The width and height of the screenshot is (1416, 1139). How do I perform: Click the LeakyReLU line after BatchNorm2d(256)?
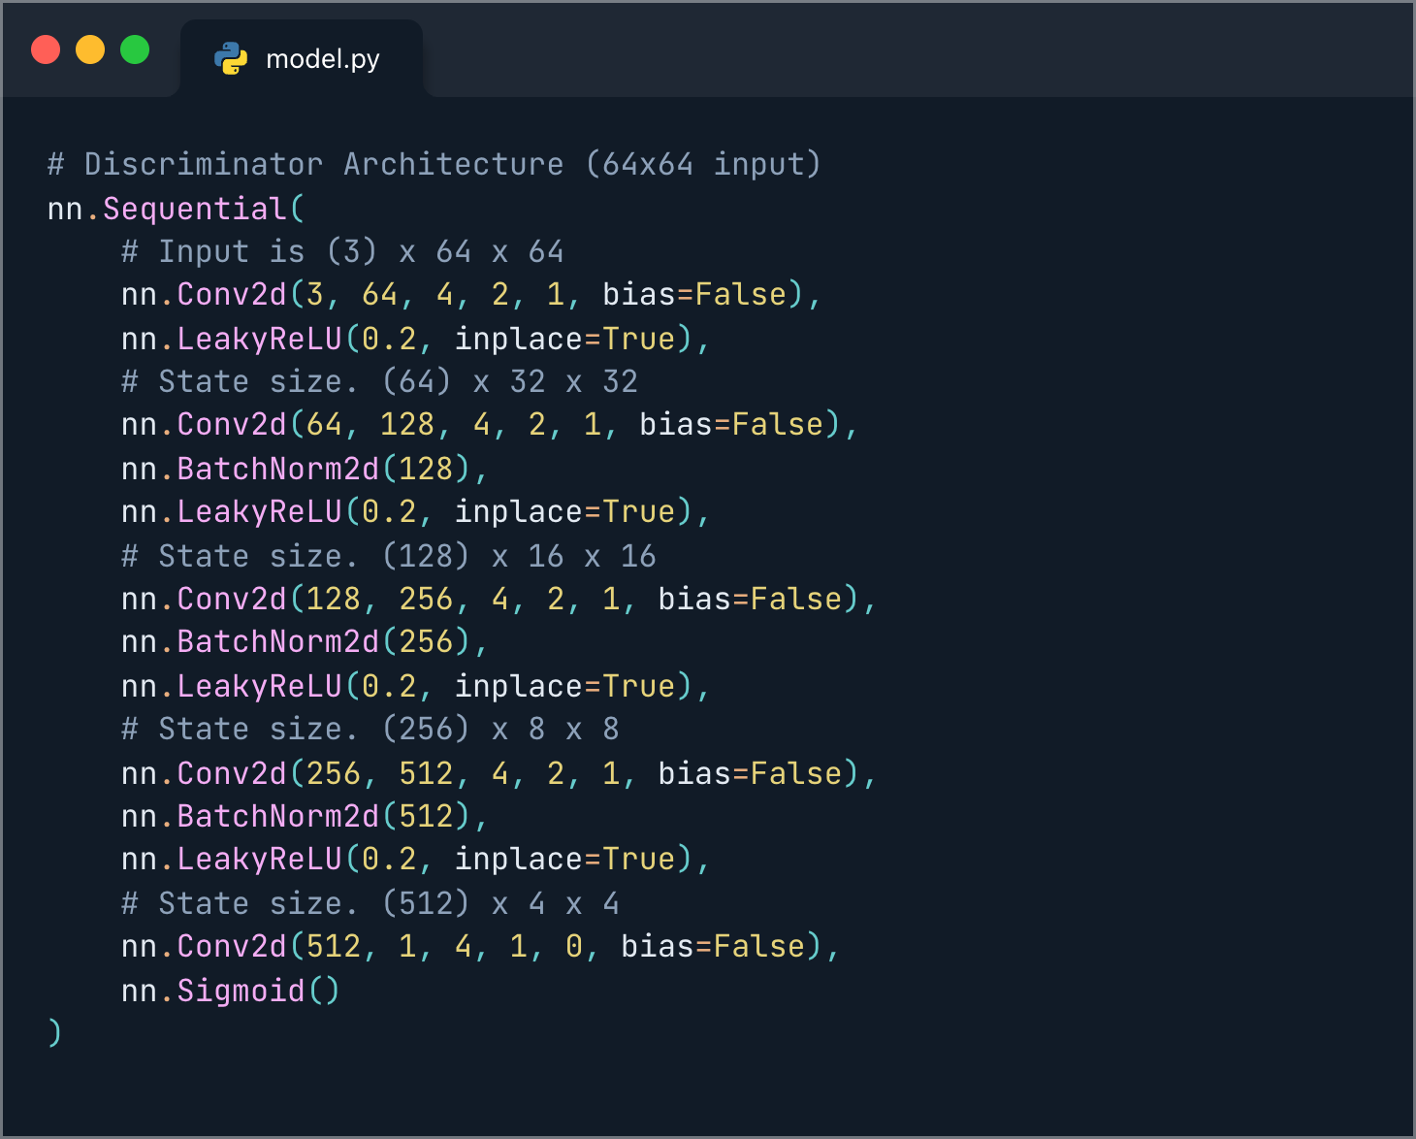pyautogui.click(x=416, y=686)
